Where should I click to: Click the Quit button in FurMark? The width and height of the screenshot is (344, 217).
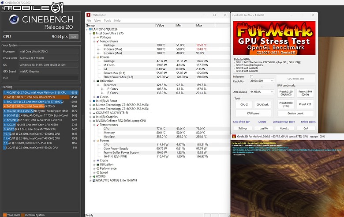click(x=306, y=128)
